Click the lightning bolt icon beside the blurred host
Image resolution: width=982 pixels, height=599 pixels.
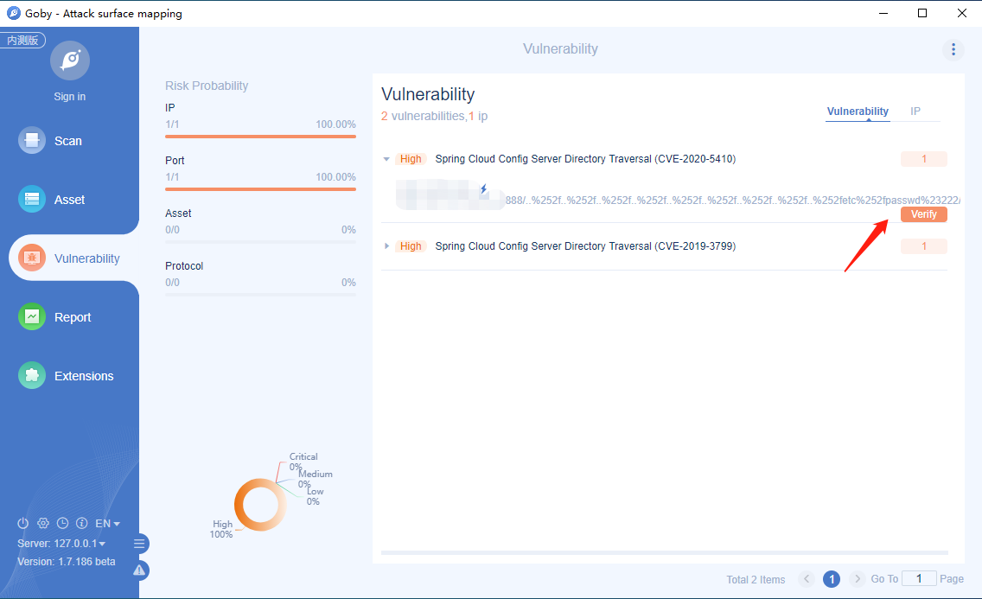click(x=483, y=189)
